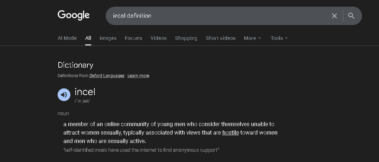Switch to Videos results
Viewport: 379px width, 162px height.
158,38
